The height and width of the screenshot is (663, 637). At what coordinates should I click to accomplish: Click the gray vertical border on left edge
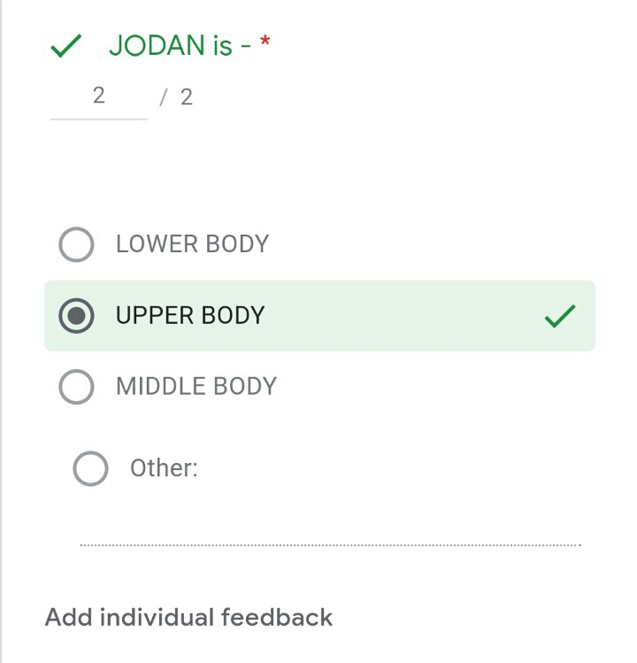pos(2,354)
